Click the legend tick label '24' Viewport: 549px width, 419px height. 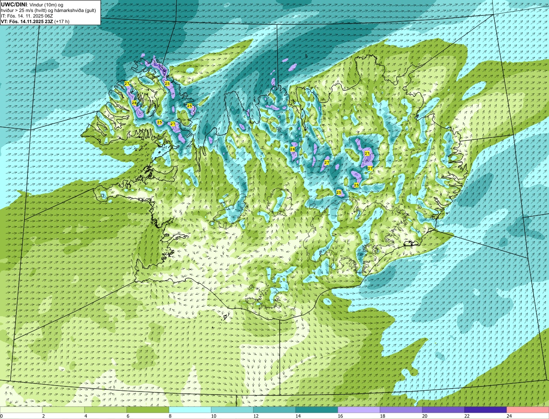click(x=509, y=416)
